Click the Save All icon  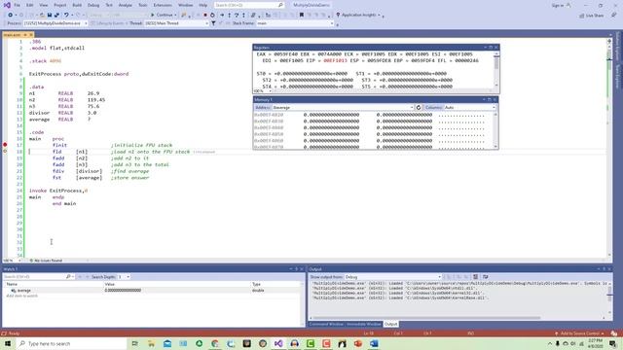coord(56,15)
